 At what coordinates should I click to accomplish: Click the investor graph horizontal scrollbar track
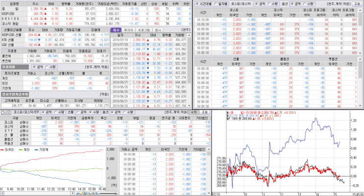coord(37,193)
